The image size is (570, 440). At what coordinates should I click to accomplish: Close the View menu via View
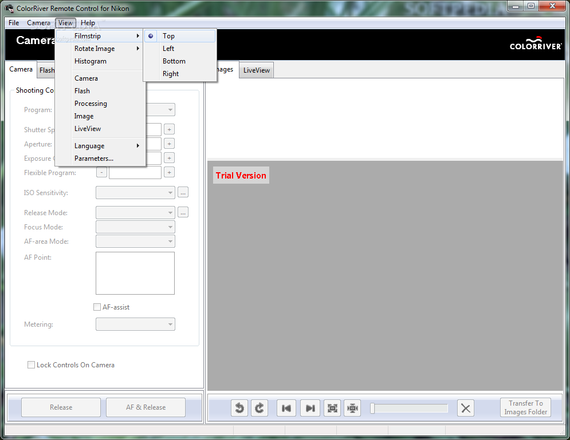65,23
